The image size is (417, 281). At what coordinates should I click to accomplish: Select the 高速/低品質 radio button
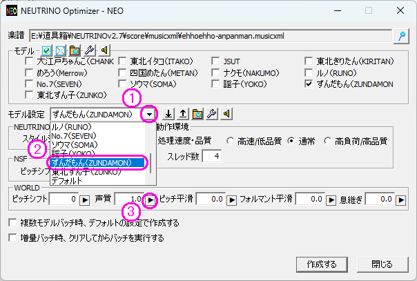[230, 141]
